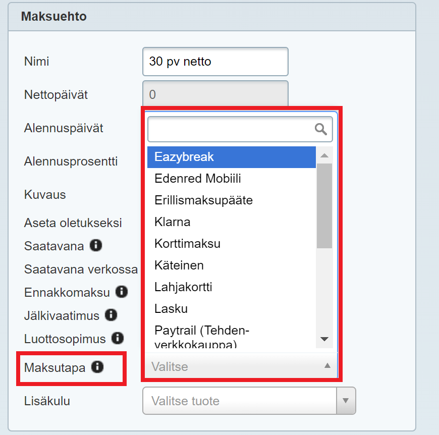439x435 pixels.
Task: Click the dropdown list scroll-down arrow
Action: pos(324,339)
